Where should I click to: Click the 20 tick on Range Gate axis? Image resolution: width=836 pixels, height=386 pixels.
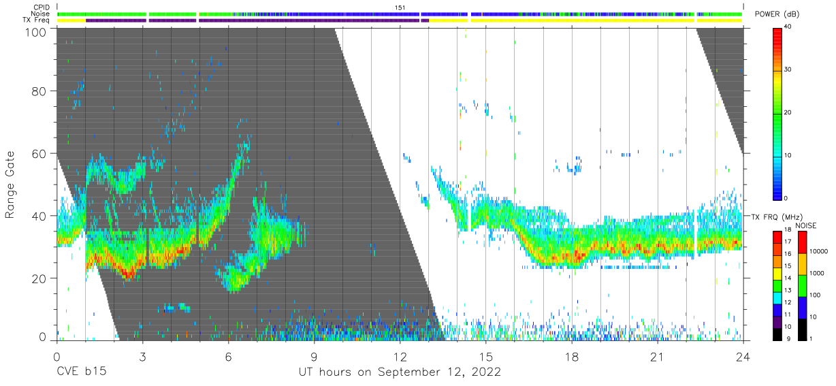38,279
